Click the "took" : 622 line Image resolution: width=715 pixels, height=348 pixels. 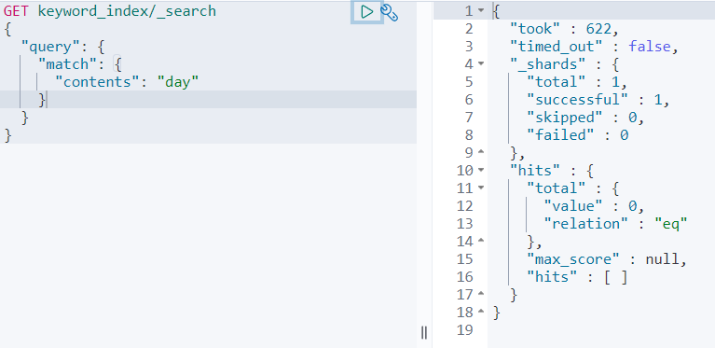[564, 29]
